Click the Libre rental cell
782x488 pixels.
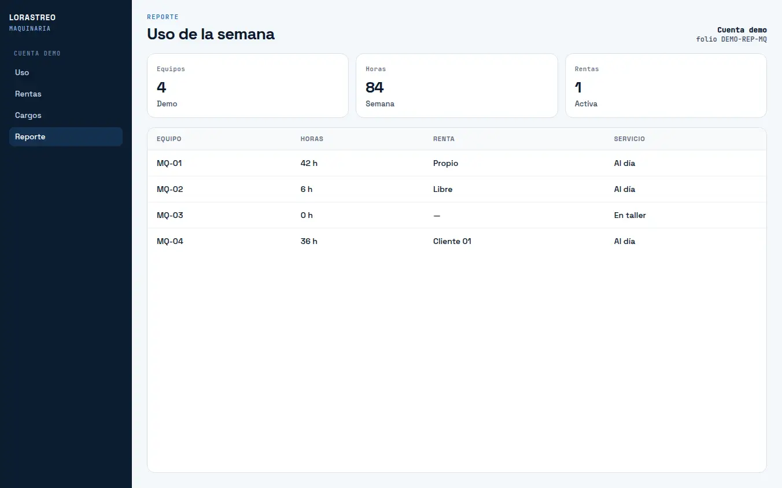pyautogui.click(x=442, y=189)
